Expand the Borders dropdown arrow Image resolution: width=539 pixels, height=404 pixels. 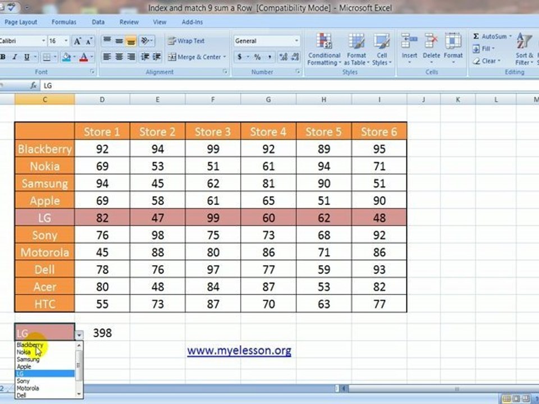[54, 57]
